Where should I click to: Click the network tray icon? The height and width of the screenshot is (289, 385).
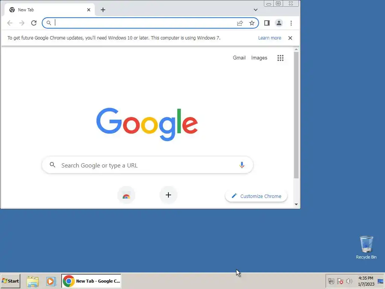(x=331, y=281)
